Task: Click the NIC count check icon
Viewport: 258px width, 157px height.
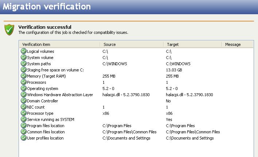Action: (24, 107)
